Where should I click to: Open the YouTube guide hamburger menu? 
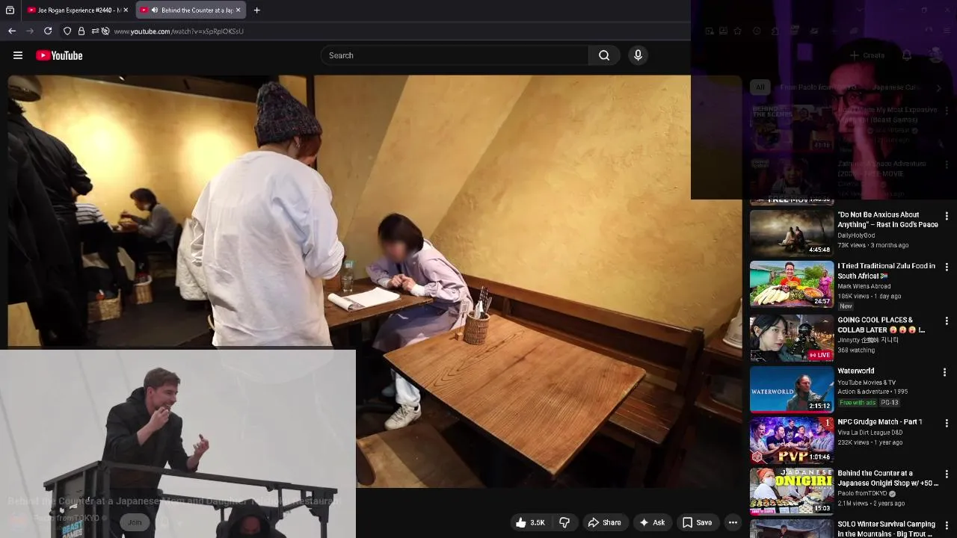point(18,55)
